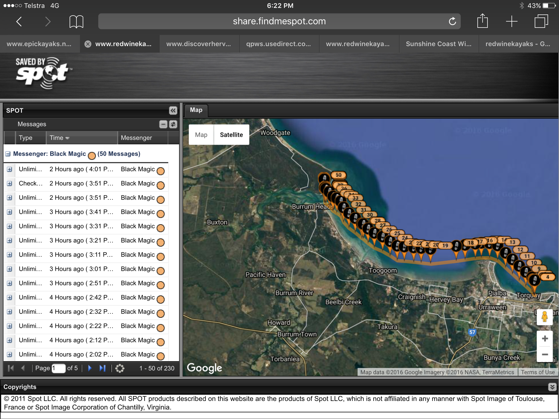Switch map to Satellite view
The width and height of the screenshot is (559, 419).
coord(231,135)
